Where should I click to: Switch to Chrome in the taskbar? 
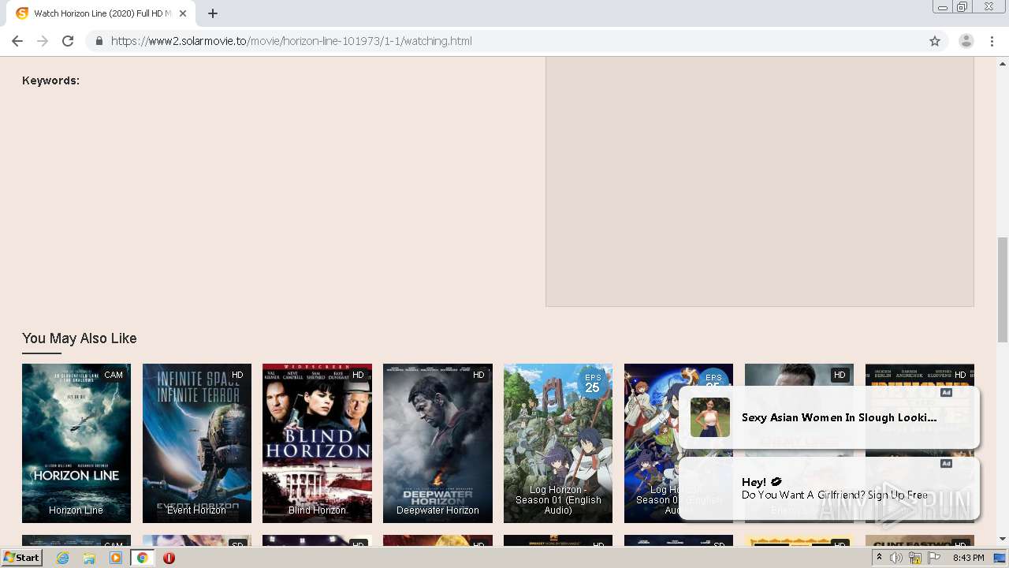pyautogui.click(x=143, y=558)
